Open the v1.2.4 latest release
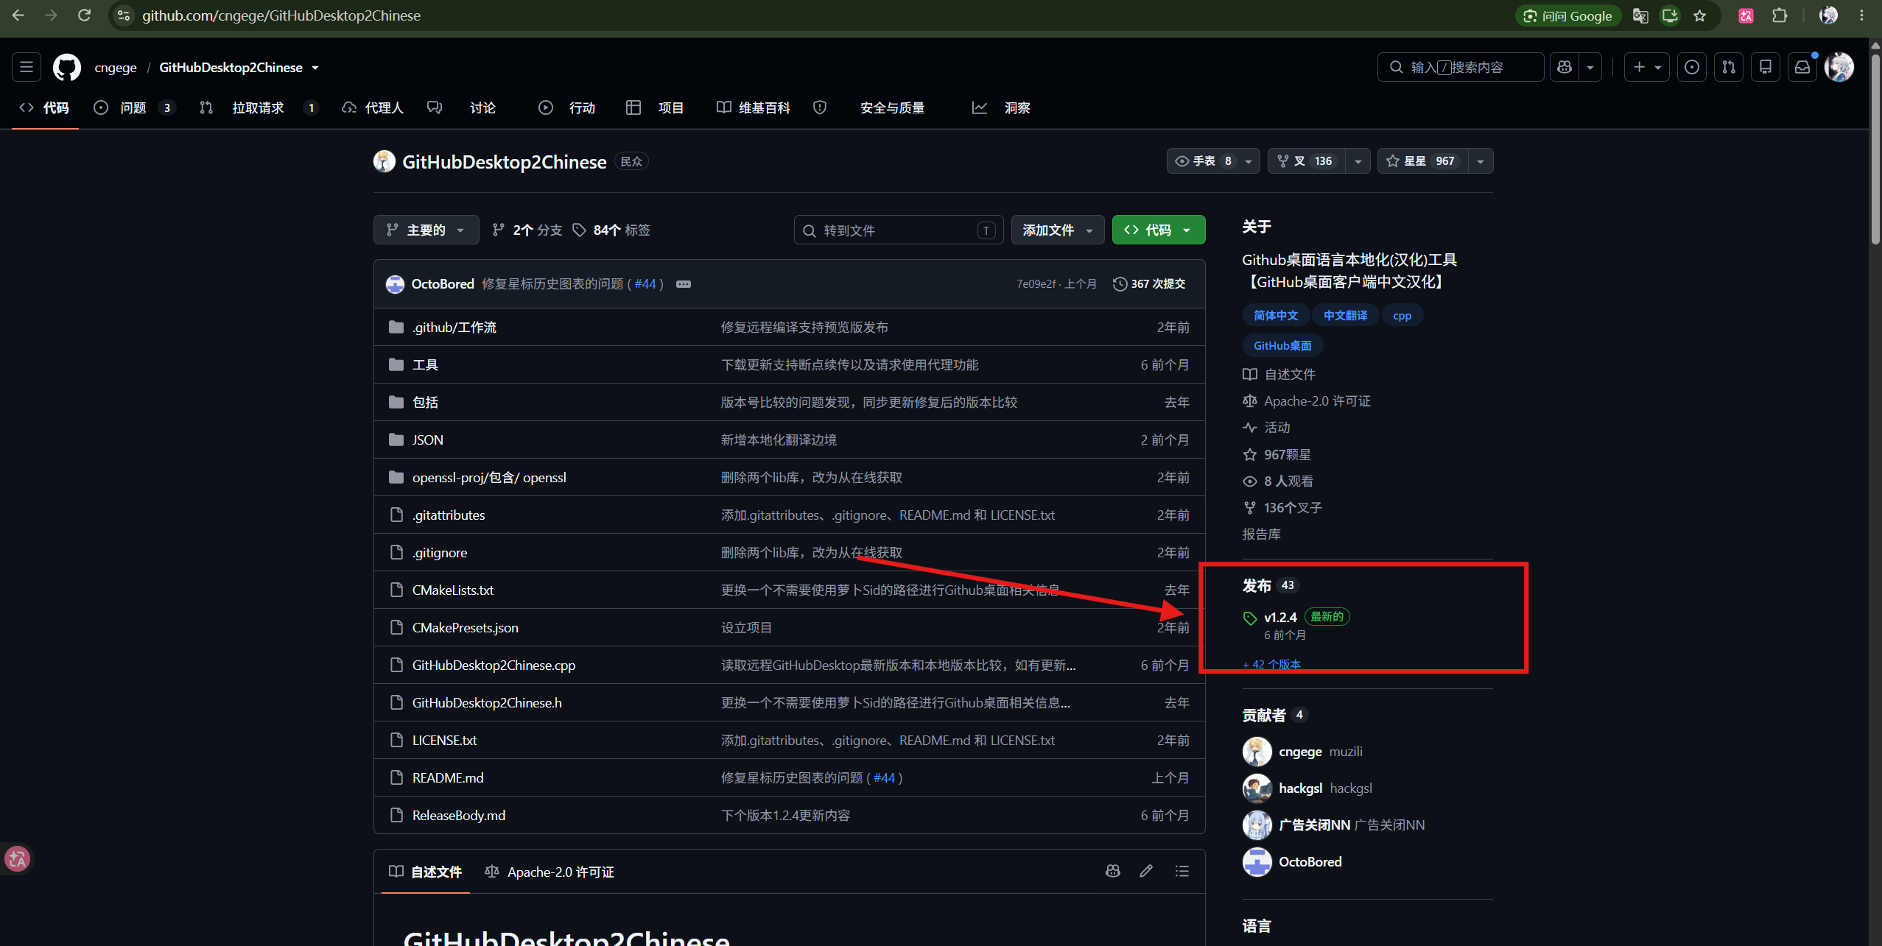Image resolution: width=1882 pixels, height=946 pixels. [1280, 618]
